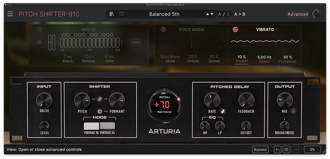The width and height of the screenshot is (330, 159).
Task: Toggle the rate tempo sync note icon
Action: (x=223, y=111)
